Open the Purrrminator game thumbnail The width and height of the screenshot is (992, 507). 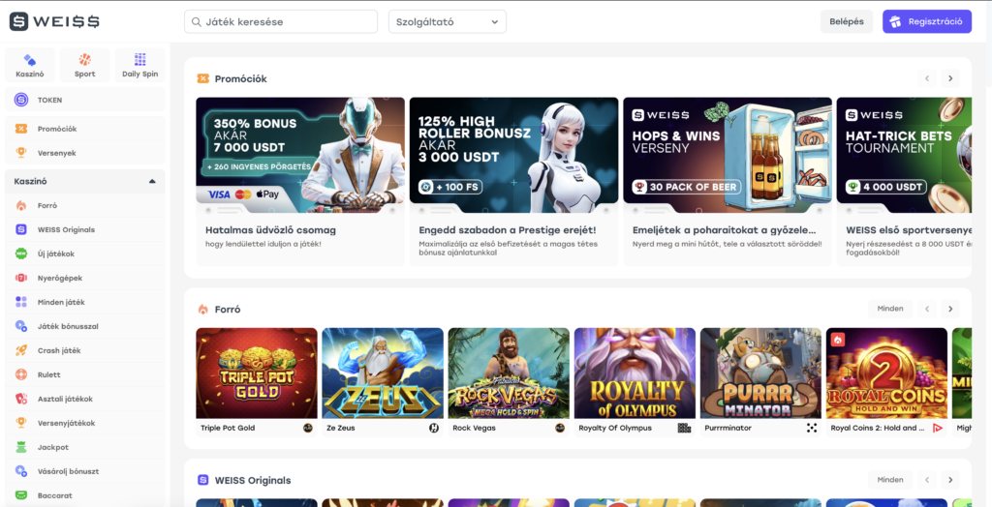tap(760, 373)
